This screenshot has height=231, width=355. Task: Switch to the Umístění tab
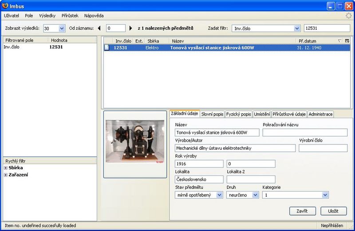pyautogui.click(x=261, y=114)
